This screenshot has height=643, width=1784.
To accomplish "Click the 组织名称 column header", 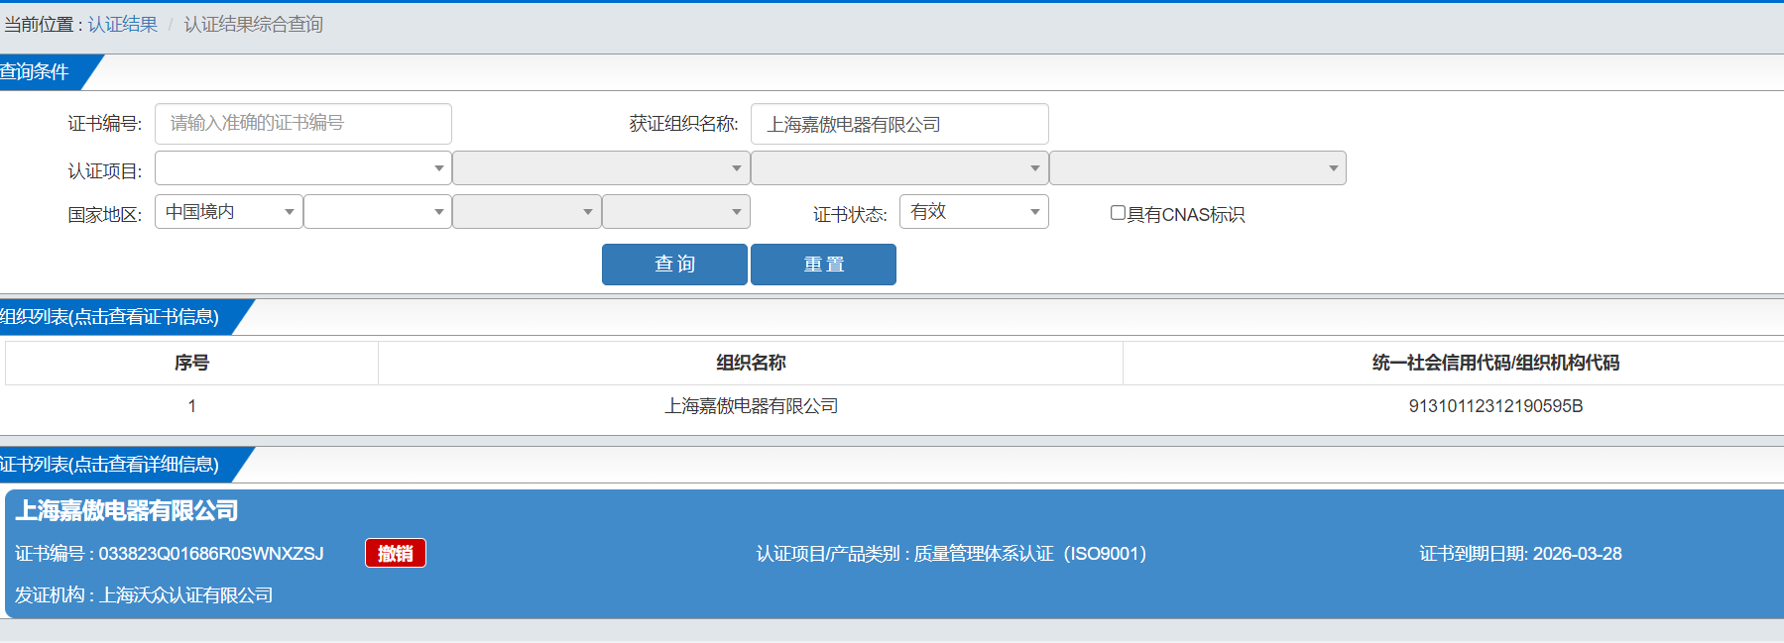I will (x=751, y=363).
